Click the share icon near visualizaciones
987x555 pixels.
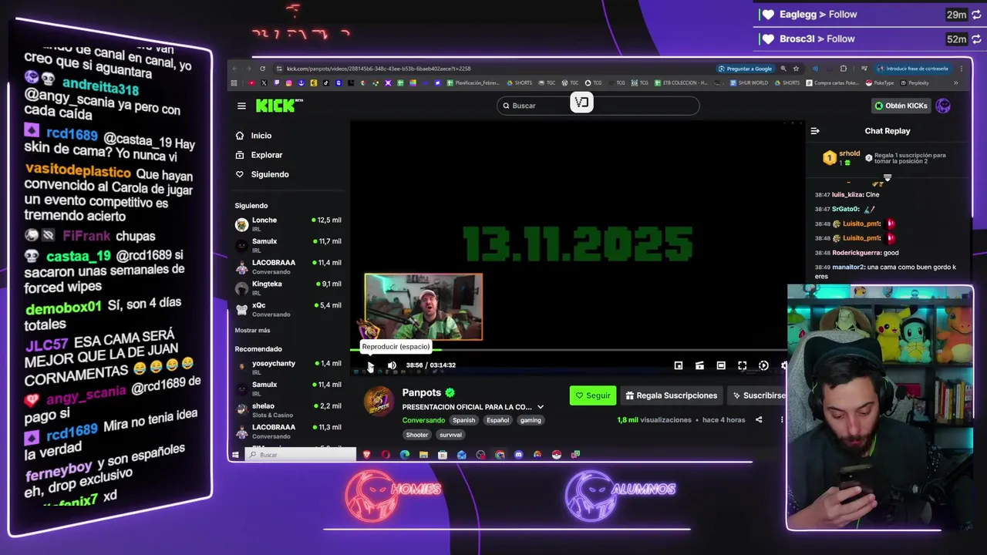point(759,420)
